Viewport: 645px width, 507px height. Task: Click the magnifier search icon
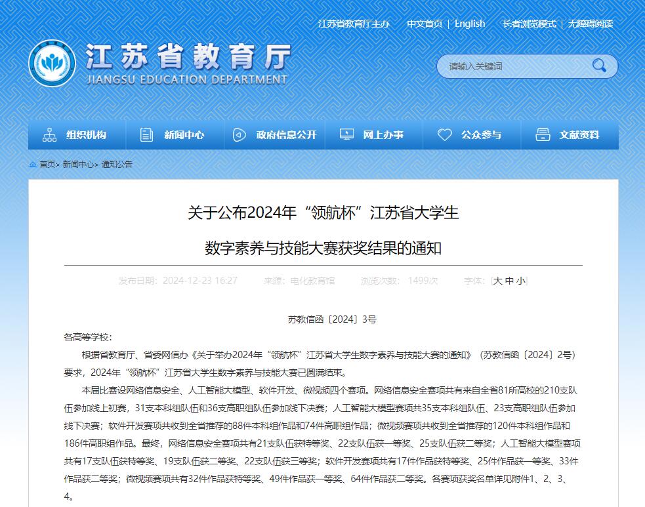coord(599,66)
